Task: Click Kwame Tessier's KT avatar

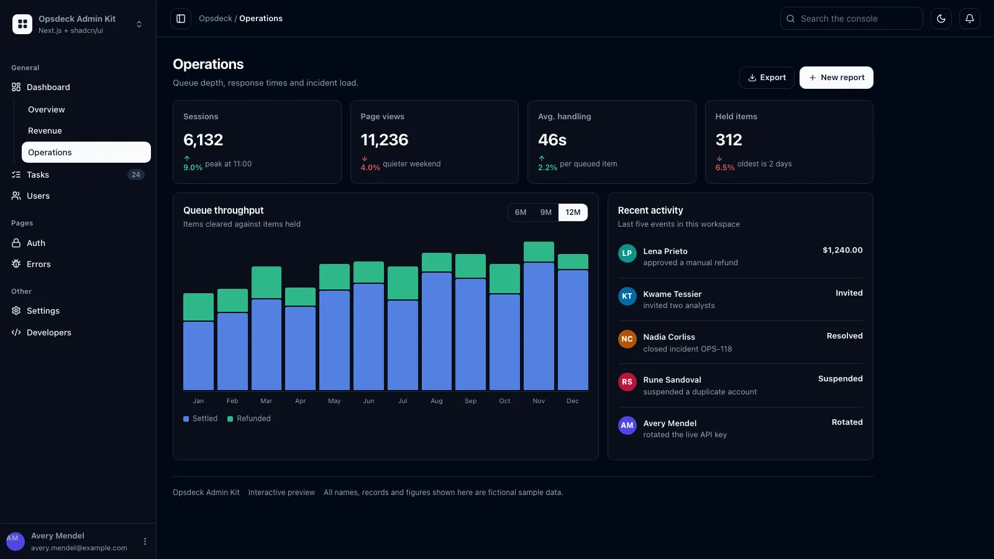Action: tap(627, 296)
